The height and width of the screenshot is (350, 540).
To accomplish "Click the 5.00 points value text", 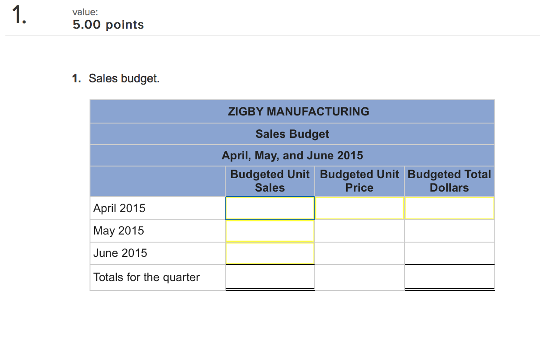I will click(108, 25).
